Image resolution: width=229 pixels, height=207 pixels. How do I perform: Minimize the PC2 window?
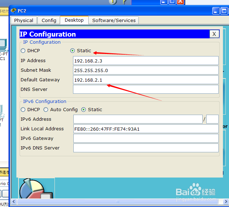point(216,11)
